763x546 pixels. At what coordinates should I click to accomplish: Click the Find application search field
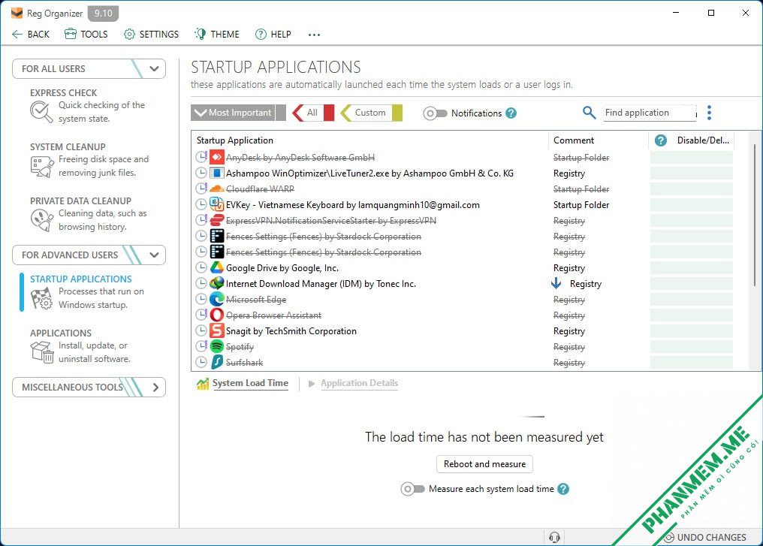point(650,113)
